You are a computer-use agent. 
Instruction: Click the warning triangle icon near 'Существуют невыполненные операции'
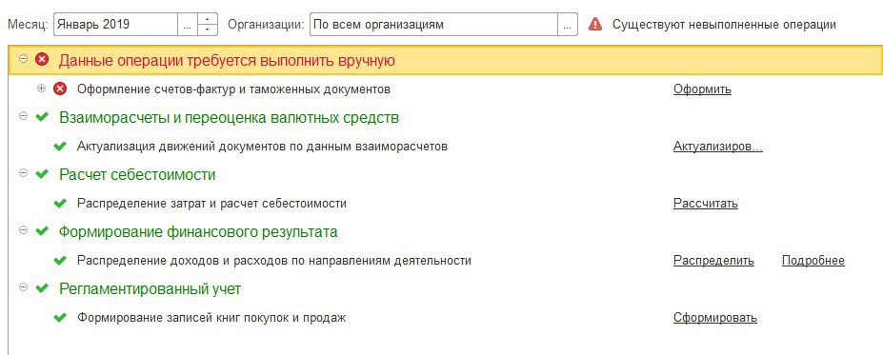pos(594,24)
